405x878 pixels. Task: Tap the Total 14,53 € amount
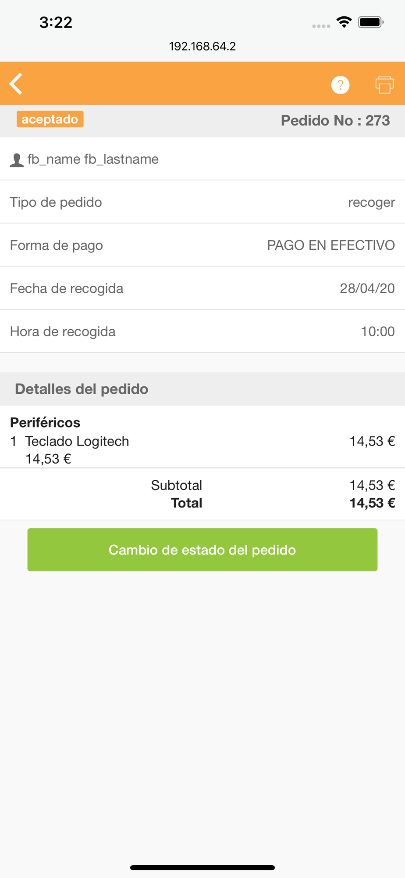[372, 503]
